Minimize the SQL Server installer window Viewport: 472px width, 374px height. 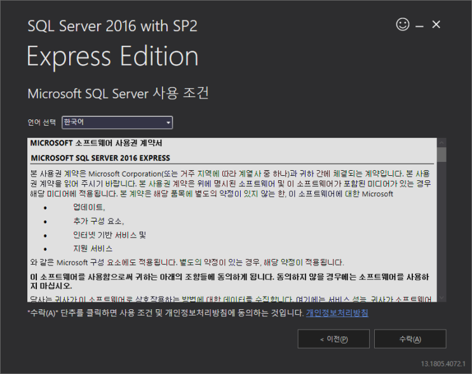419,27
